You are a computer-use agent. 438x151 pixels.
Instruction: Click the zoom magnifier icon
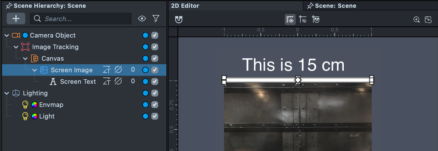pos(417,20)
